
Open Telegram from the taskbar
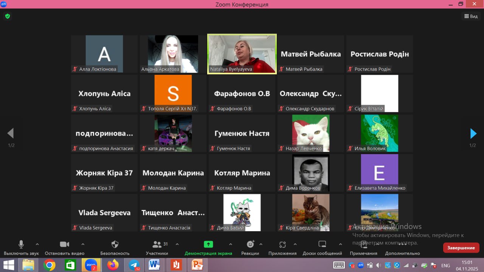pyautogui.click(x=134, y=265)
